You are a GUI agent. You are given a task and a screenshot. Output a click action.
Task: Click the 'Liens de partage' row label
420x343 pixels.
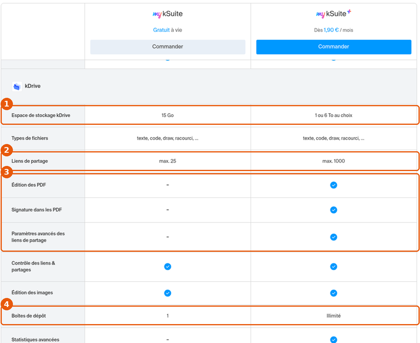[x=30, y=161]
